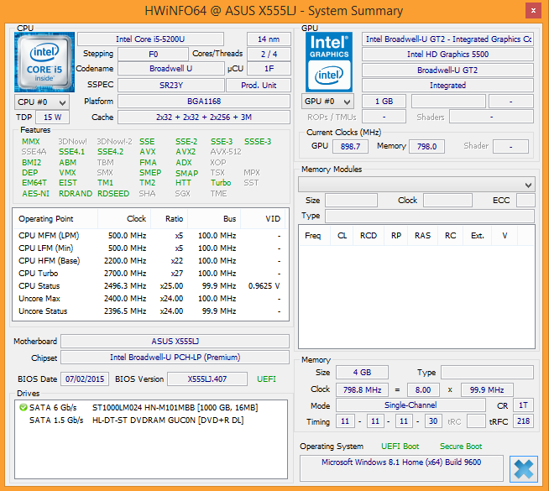
Task: Click the green SATA 6 Gb/s drive status icon
Action: pos(24,407)
